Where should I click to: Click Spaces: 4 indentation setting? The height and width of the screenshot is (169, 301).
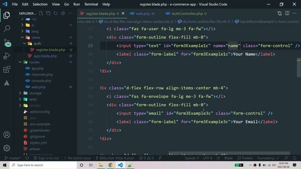[192, 158]
